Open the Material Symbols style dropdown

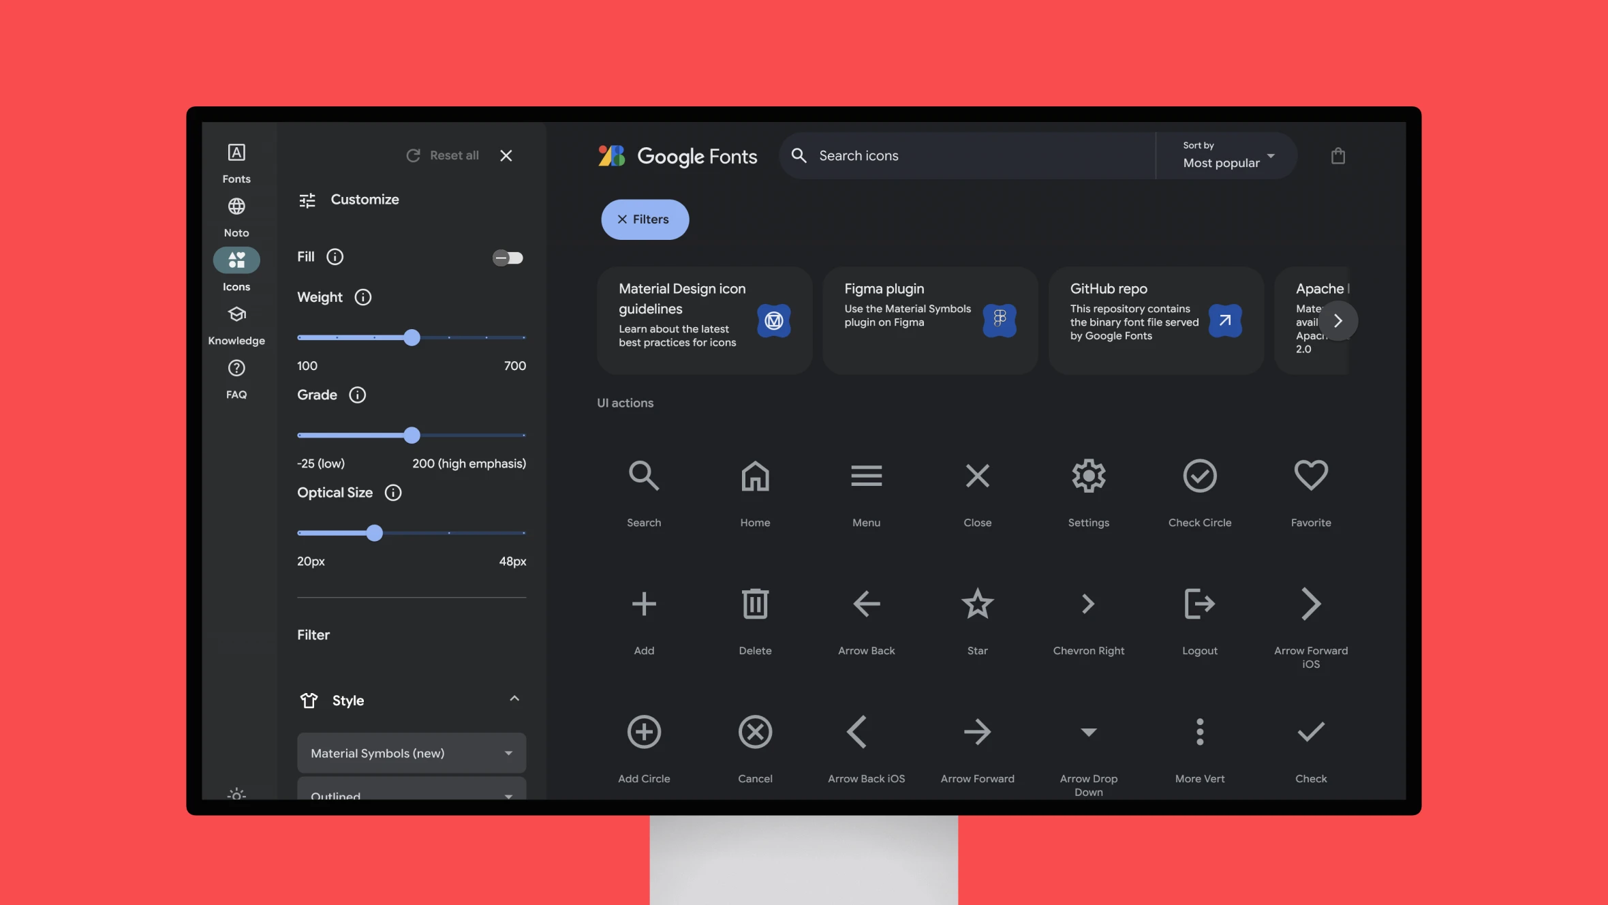411,752
